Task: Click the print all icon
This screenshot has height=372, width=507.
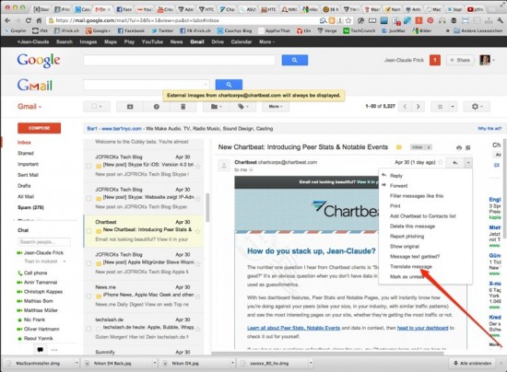Action: (x=459, y=147)
